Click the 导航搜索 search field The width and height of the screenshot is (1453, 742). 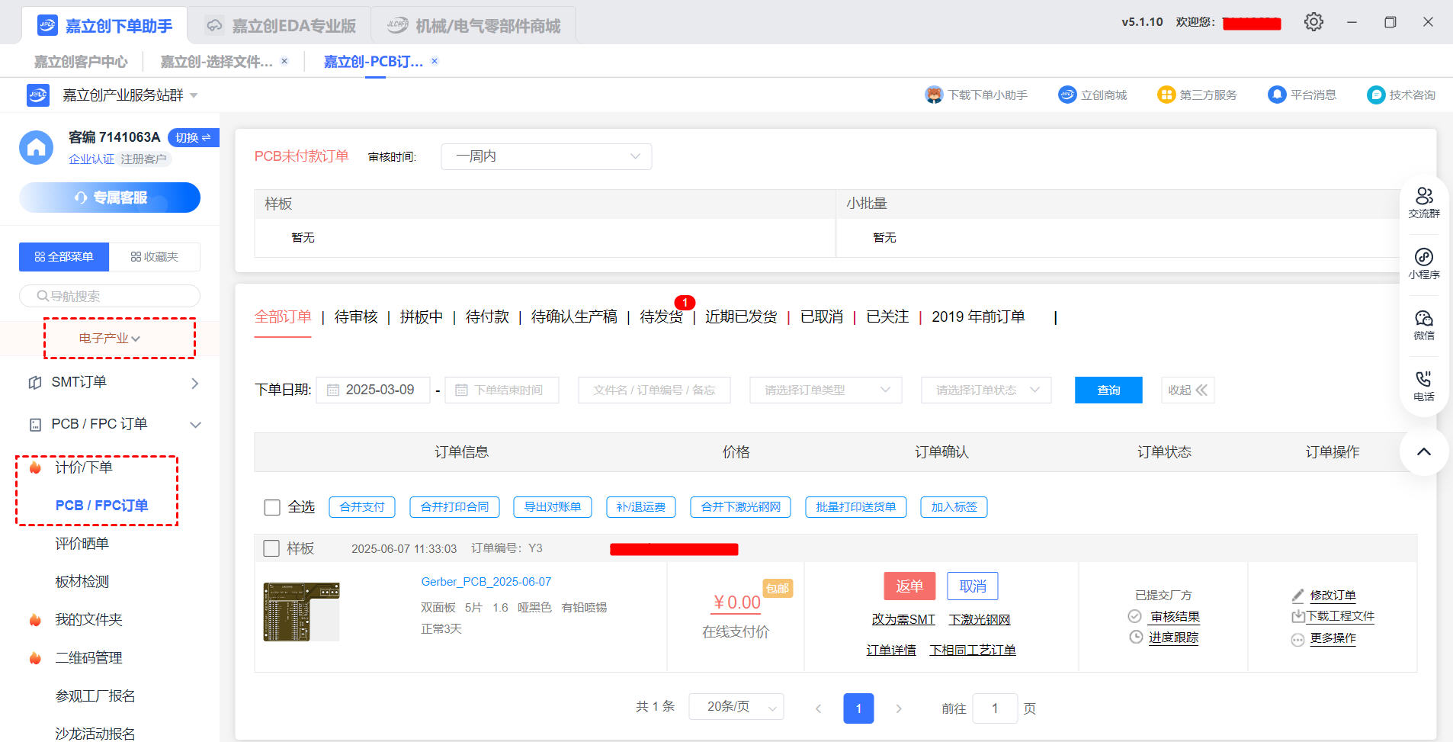tap(110, 296)
